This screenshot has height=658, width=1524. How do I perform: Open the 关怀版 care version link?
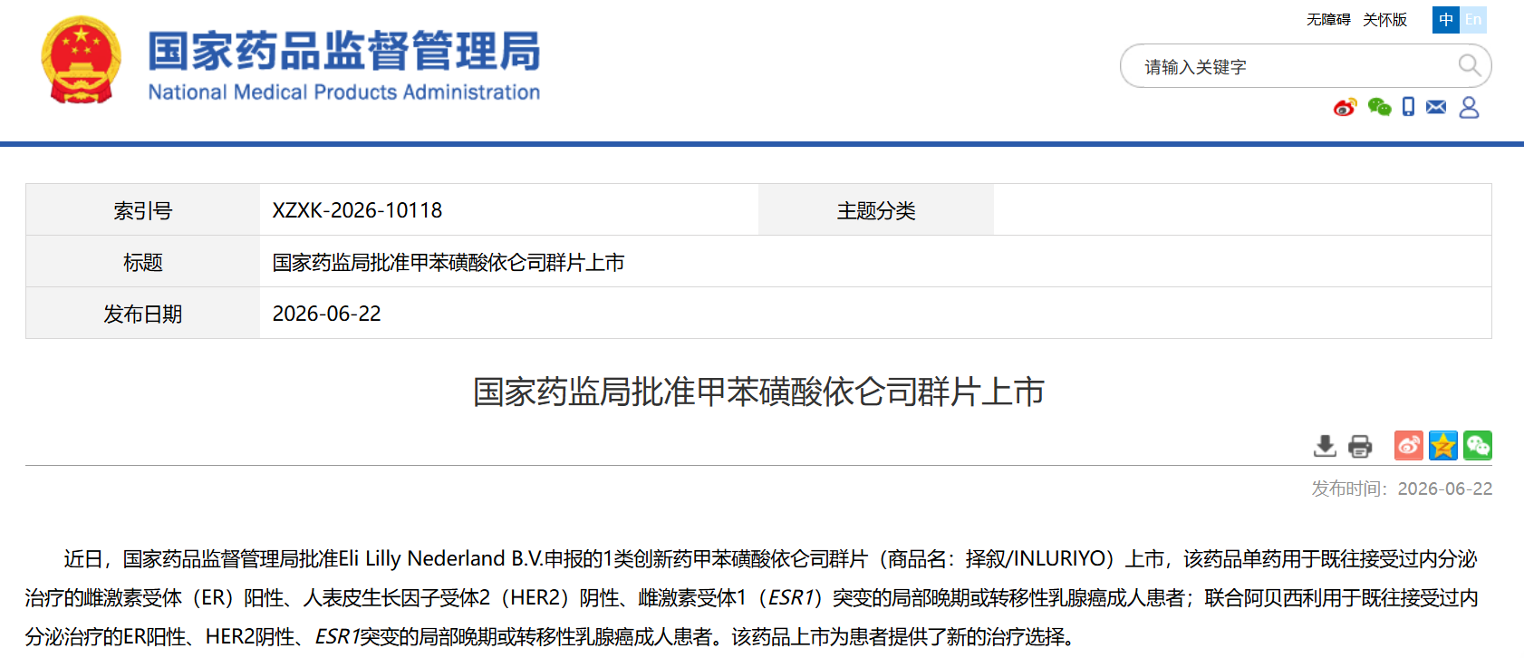click(x=1385, y=19)
